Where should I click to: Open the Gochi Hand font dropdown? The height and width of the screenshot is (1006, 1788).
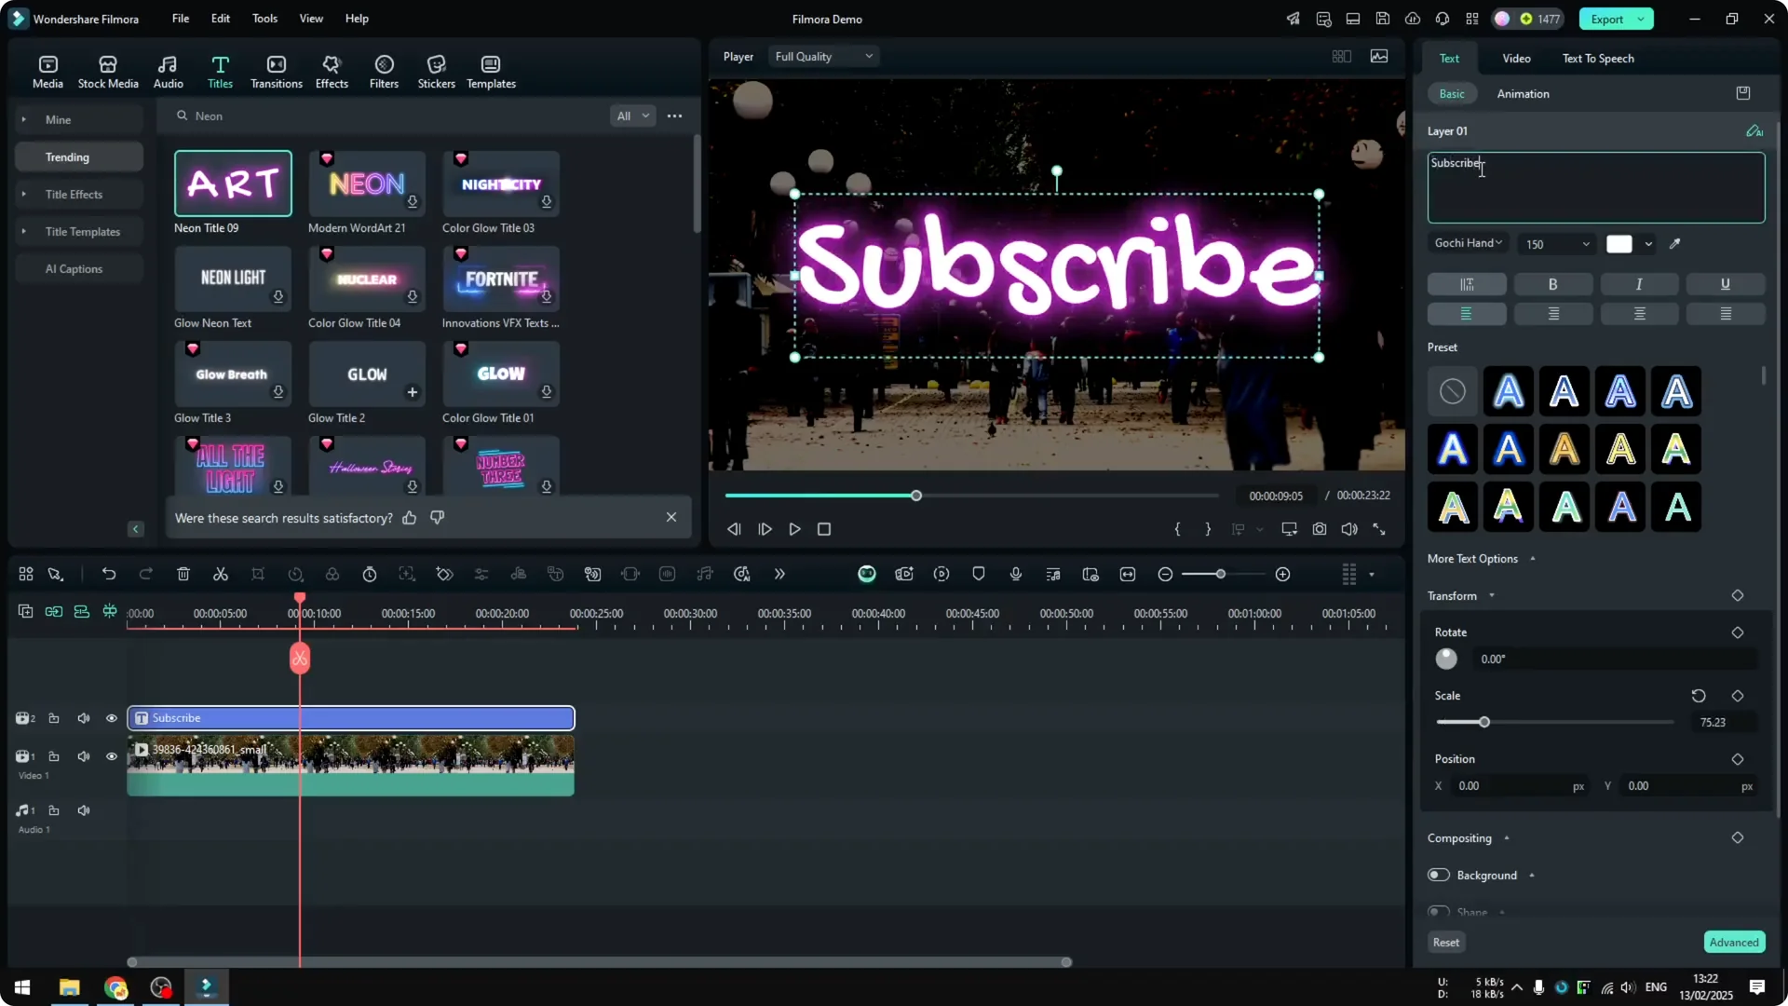1467,243
